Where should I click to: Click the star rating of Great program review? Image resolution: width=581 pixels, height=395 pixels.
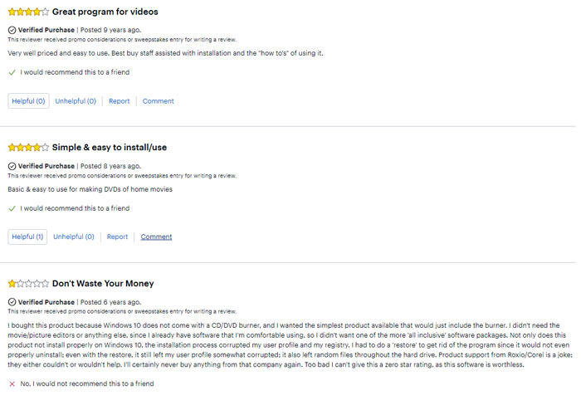point(28,12)
